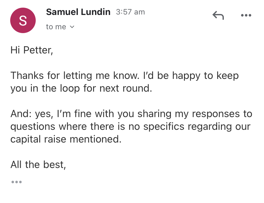Click the "Hi Petter," greeting line
This screenshot has height=203, width=264.
point(32,50)
